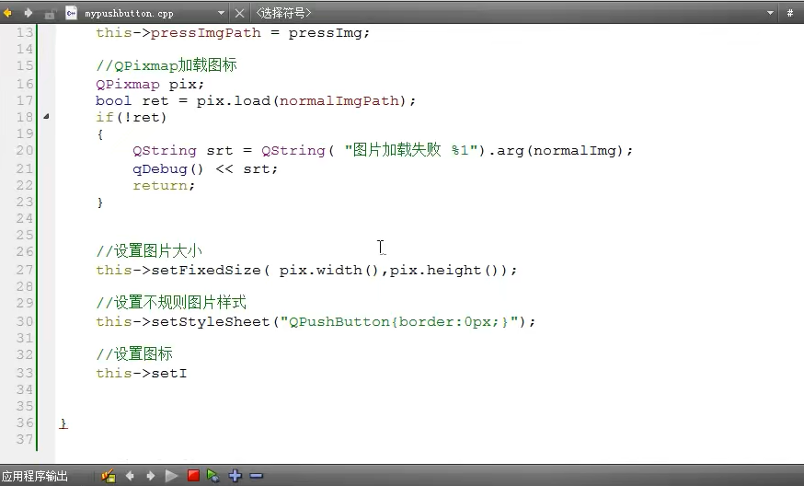This screenshot has width=804, height=486.
Task: Click on 'QPixmap pix;' declaration
Action: pos(150,84)
